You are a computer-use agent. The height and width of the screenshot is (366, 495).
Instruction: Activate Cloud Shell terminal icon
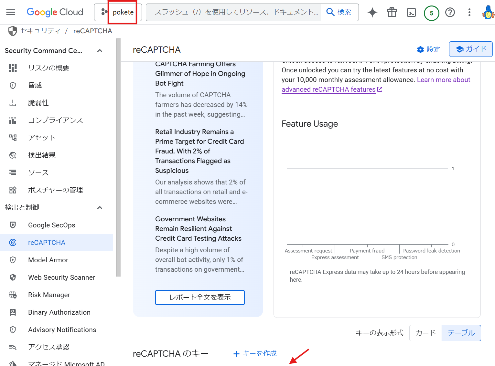[x=411, y=13]
